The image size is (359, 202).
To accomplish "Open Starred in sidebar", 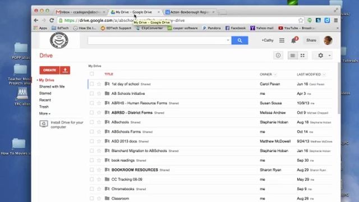I will pos(45,93).
